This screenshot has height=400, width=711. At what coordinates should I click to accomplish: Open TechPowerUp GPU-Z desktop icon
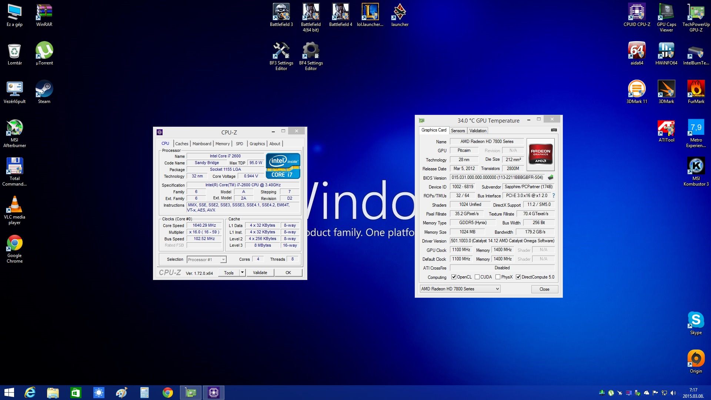696,17
